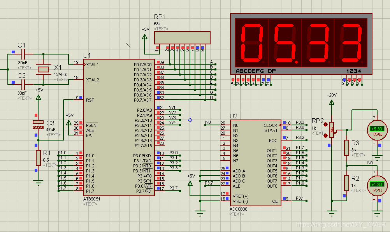Click the ground symbol below R1
This screenshot has height=232, width=390.
[38, 183]
